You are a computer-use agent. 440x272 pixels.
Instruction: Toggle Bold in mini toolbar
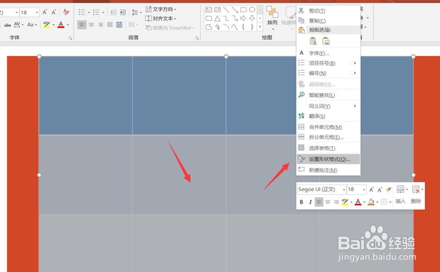(x=301, y=202)
